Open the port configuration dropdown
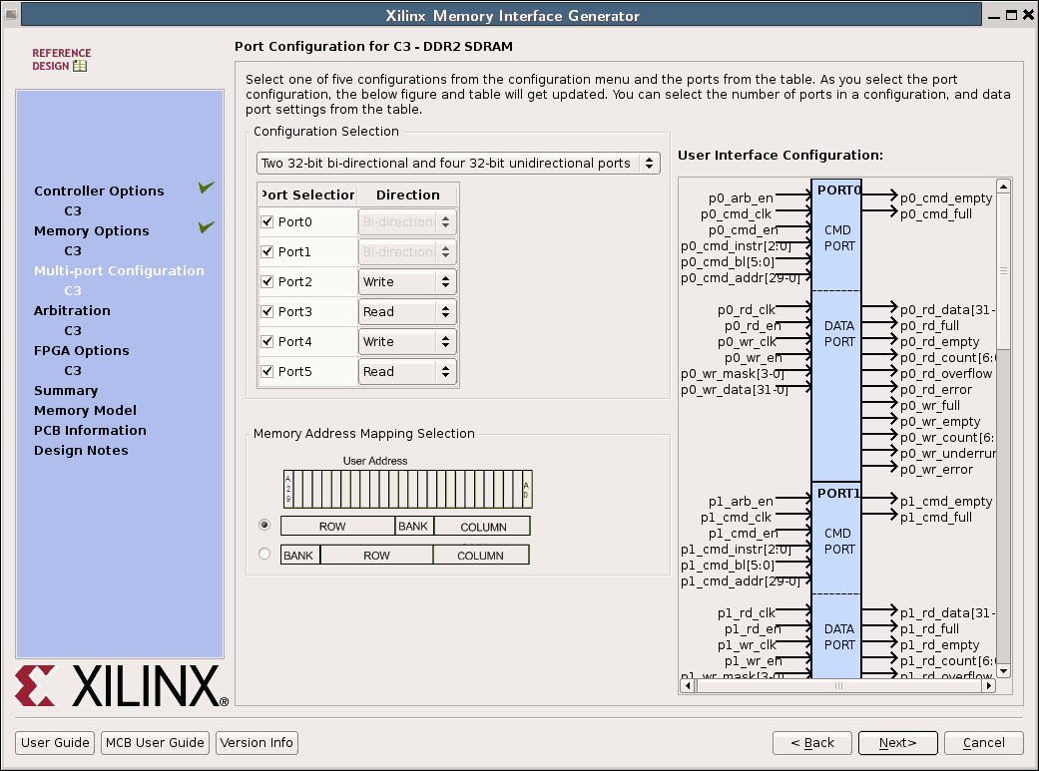The image size is (1039, 771). pyautogui.click(x=458, y=163)
